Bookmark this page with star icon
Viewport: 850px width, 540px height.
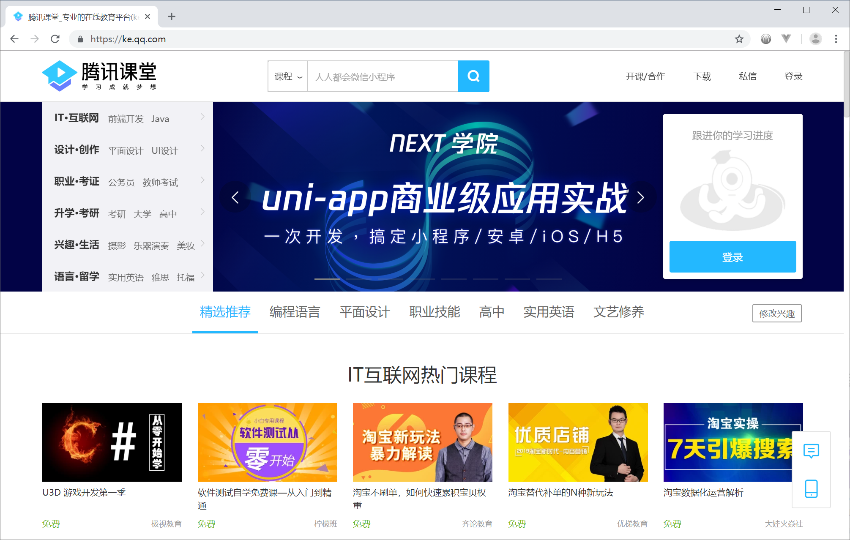[739, 39]
